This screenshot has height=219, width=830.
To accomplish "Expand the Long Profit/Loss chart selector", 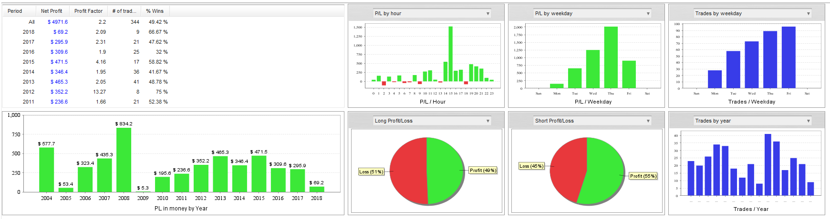I will click(x=432, y=121).
